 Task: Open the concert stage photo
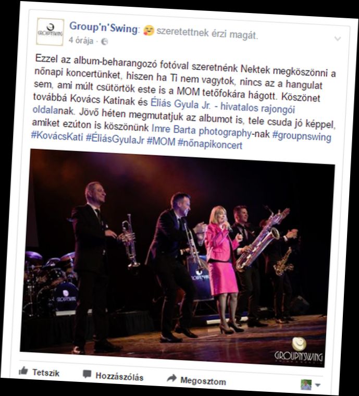(x=178, y=257)
